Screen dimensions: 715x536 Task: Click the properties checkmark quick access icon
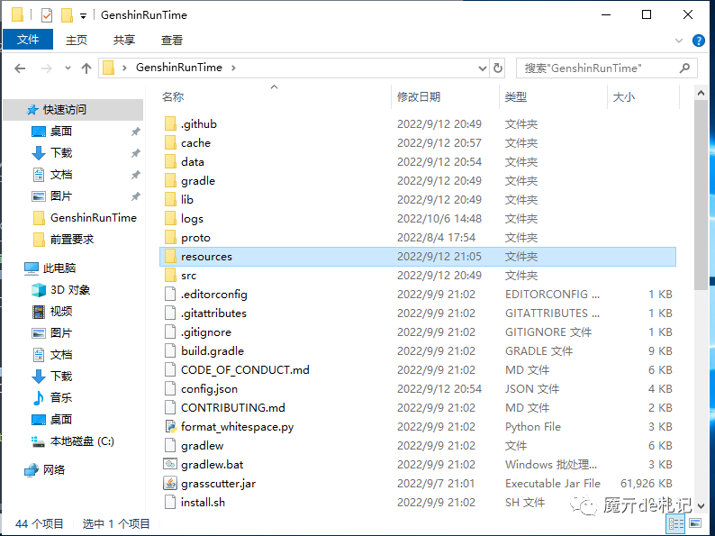click(x=47, y=15)
